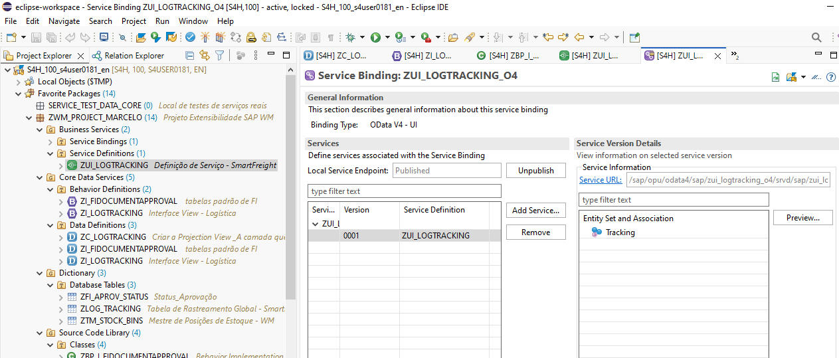Switch to the [S4H] ZC_LO... editor tab

tap(335, 56)
